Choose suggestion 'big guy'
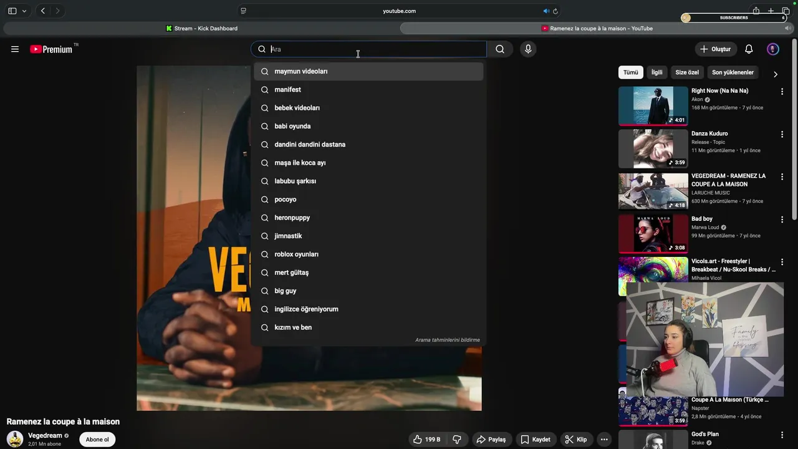This screenshot has width=798, height=449. click(368, 291)
